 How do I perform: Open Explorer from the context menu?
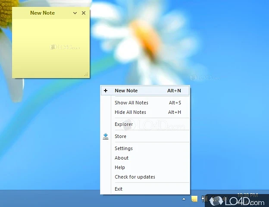pyautogui.click(x=124, y=124)
